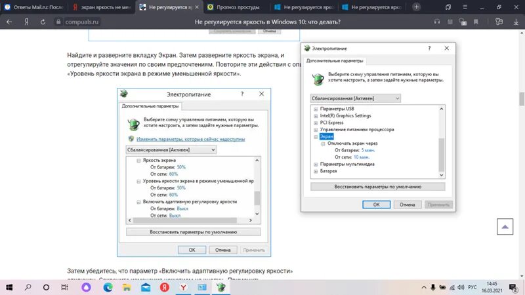The height and width of the screenshot is (295, 525).
Task: Open the article screenshot showing 'Яркость экрана'
Action: tap(194, 172)
